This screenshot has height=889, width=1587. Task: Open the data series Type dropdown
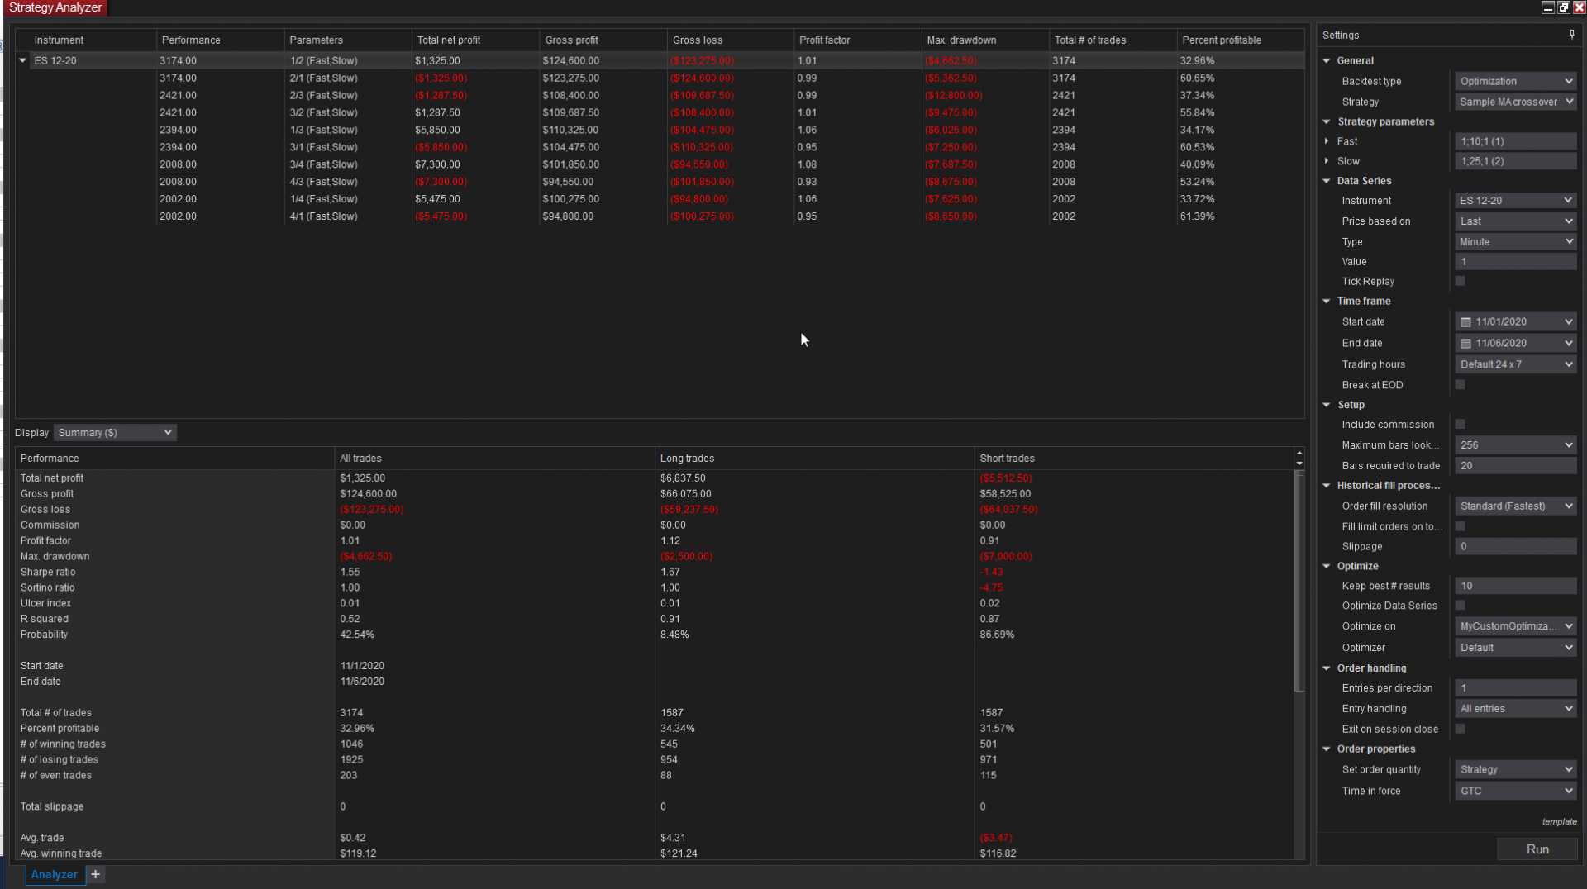(x=1516, y=242)
